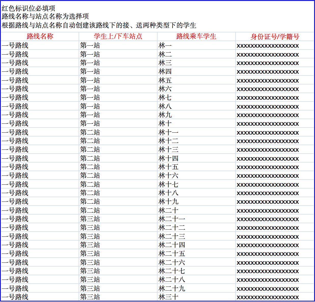
Task: Click 第三站 in 林二十一's row
Action: pyautogui.click(x=118, y=219)
